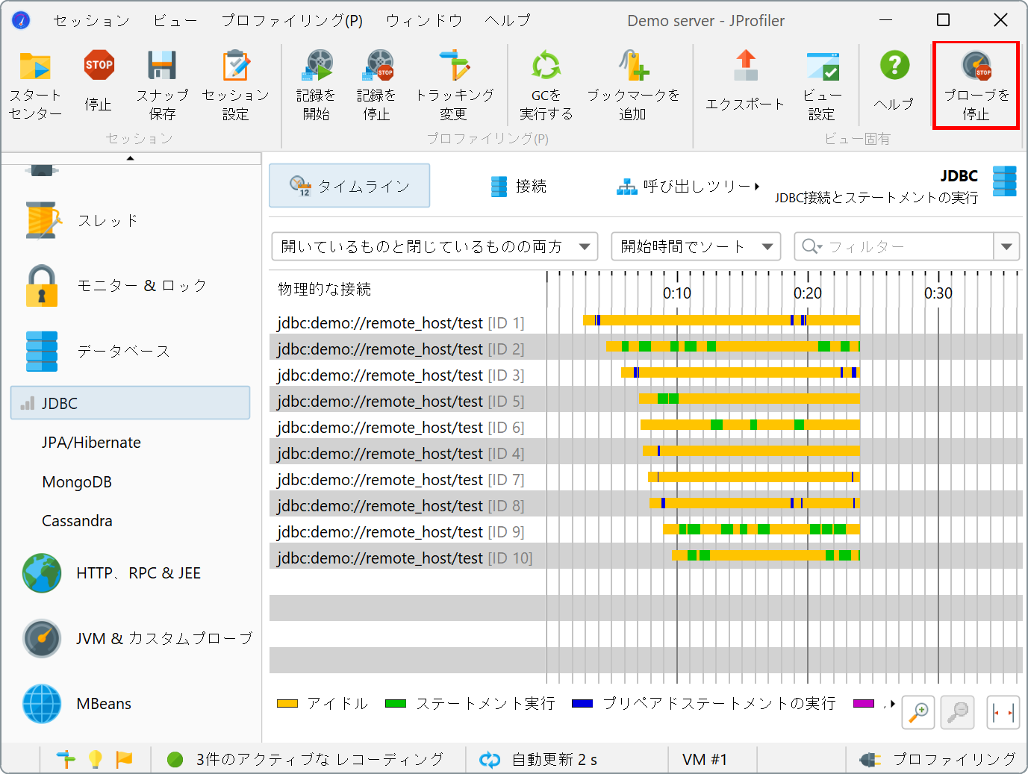The width and height of the screenshot is (1028, 774).
Task: Click the zoom in magnifier icon
Action: [x=919, y=712]
